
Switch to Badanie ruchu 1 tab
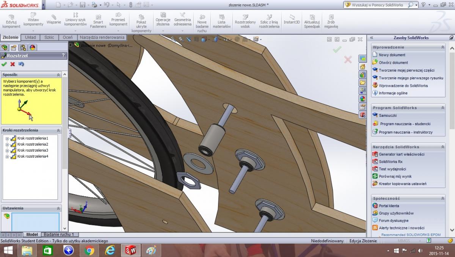(x=59, y=235)
